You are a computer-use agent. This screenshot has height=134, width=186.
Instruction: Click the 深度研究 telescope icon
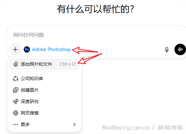[16, 101]
